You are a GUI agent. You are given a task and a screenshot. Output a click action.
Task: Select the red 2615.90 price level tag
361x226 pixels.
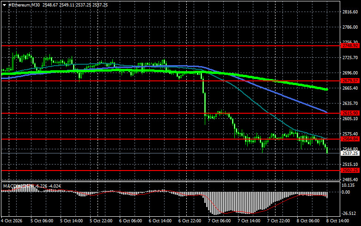coord(350,113)
